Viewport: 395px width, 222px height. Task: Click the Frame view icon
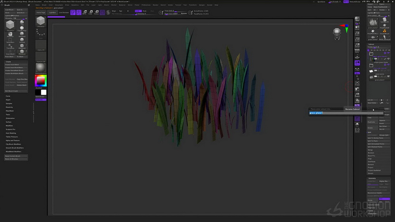click(x=357, y=84)
